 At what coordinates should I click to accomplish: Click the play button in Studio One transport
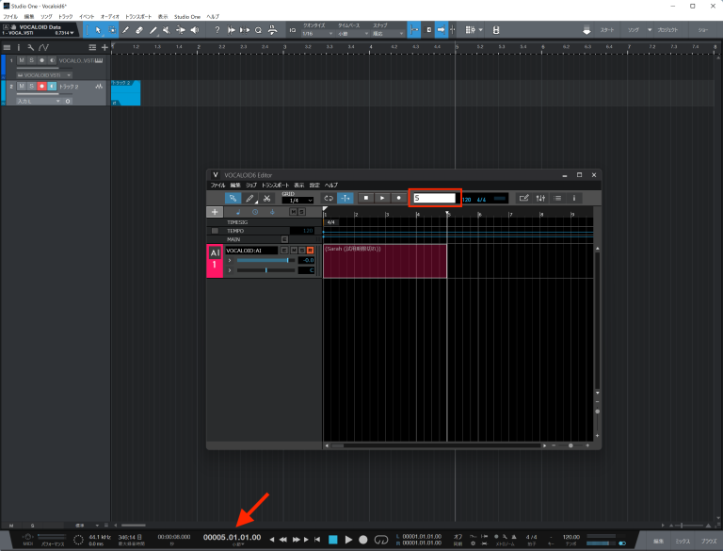tap(348, 539)
